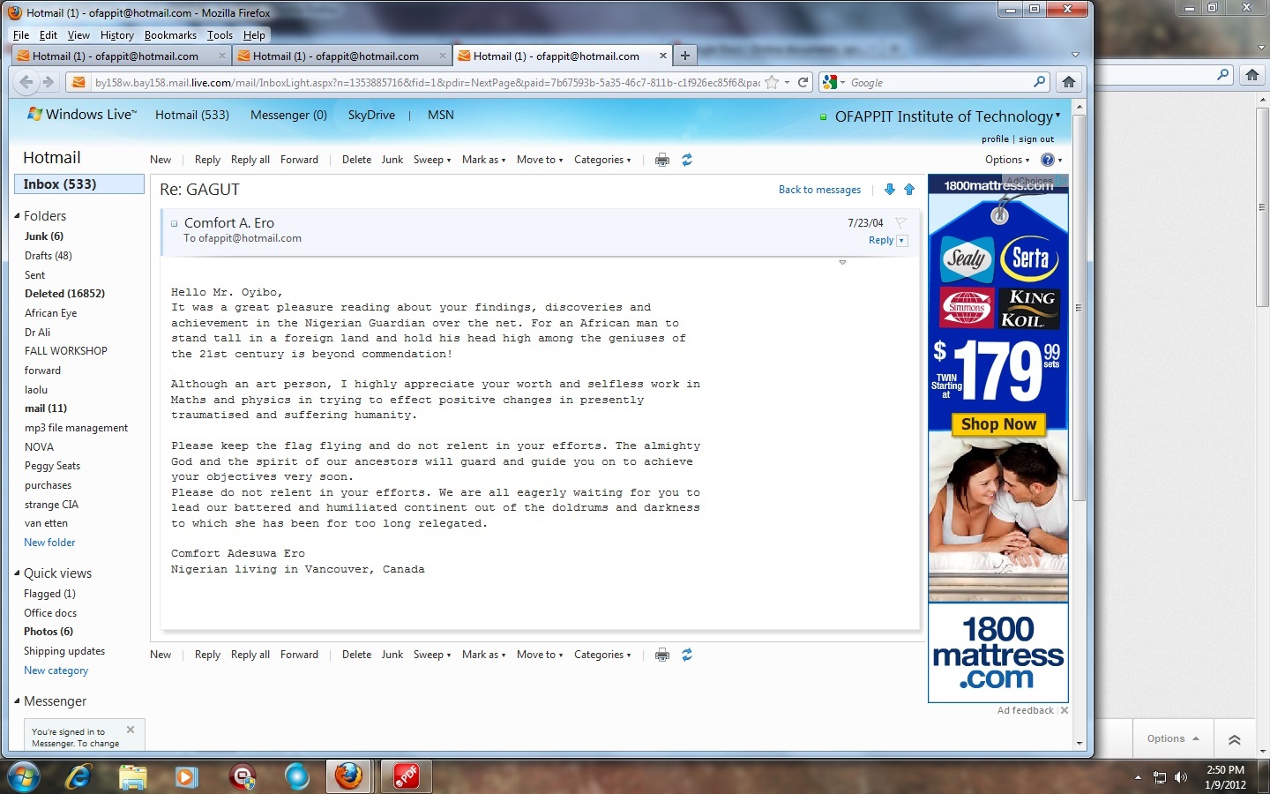This screenshot has width=1270, height=794.
Task: Open the Bookmarks menu
Action: pyautogui.click(x=170, y=35)
